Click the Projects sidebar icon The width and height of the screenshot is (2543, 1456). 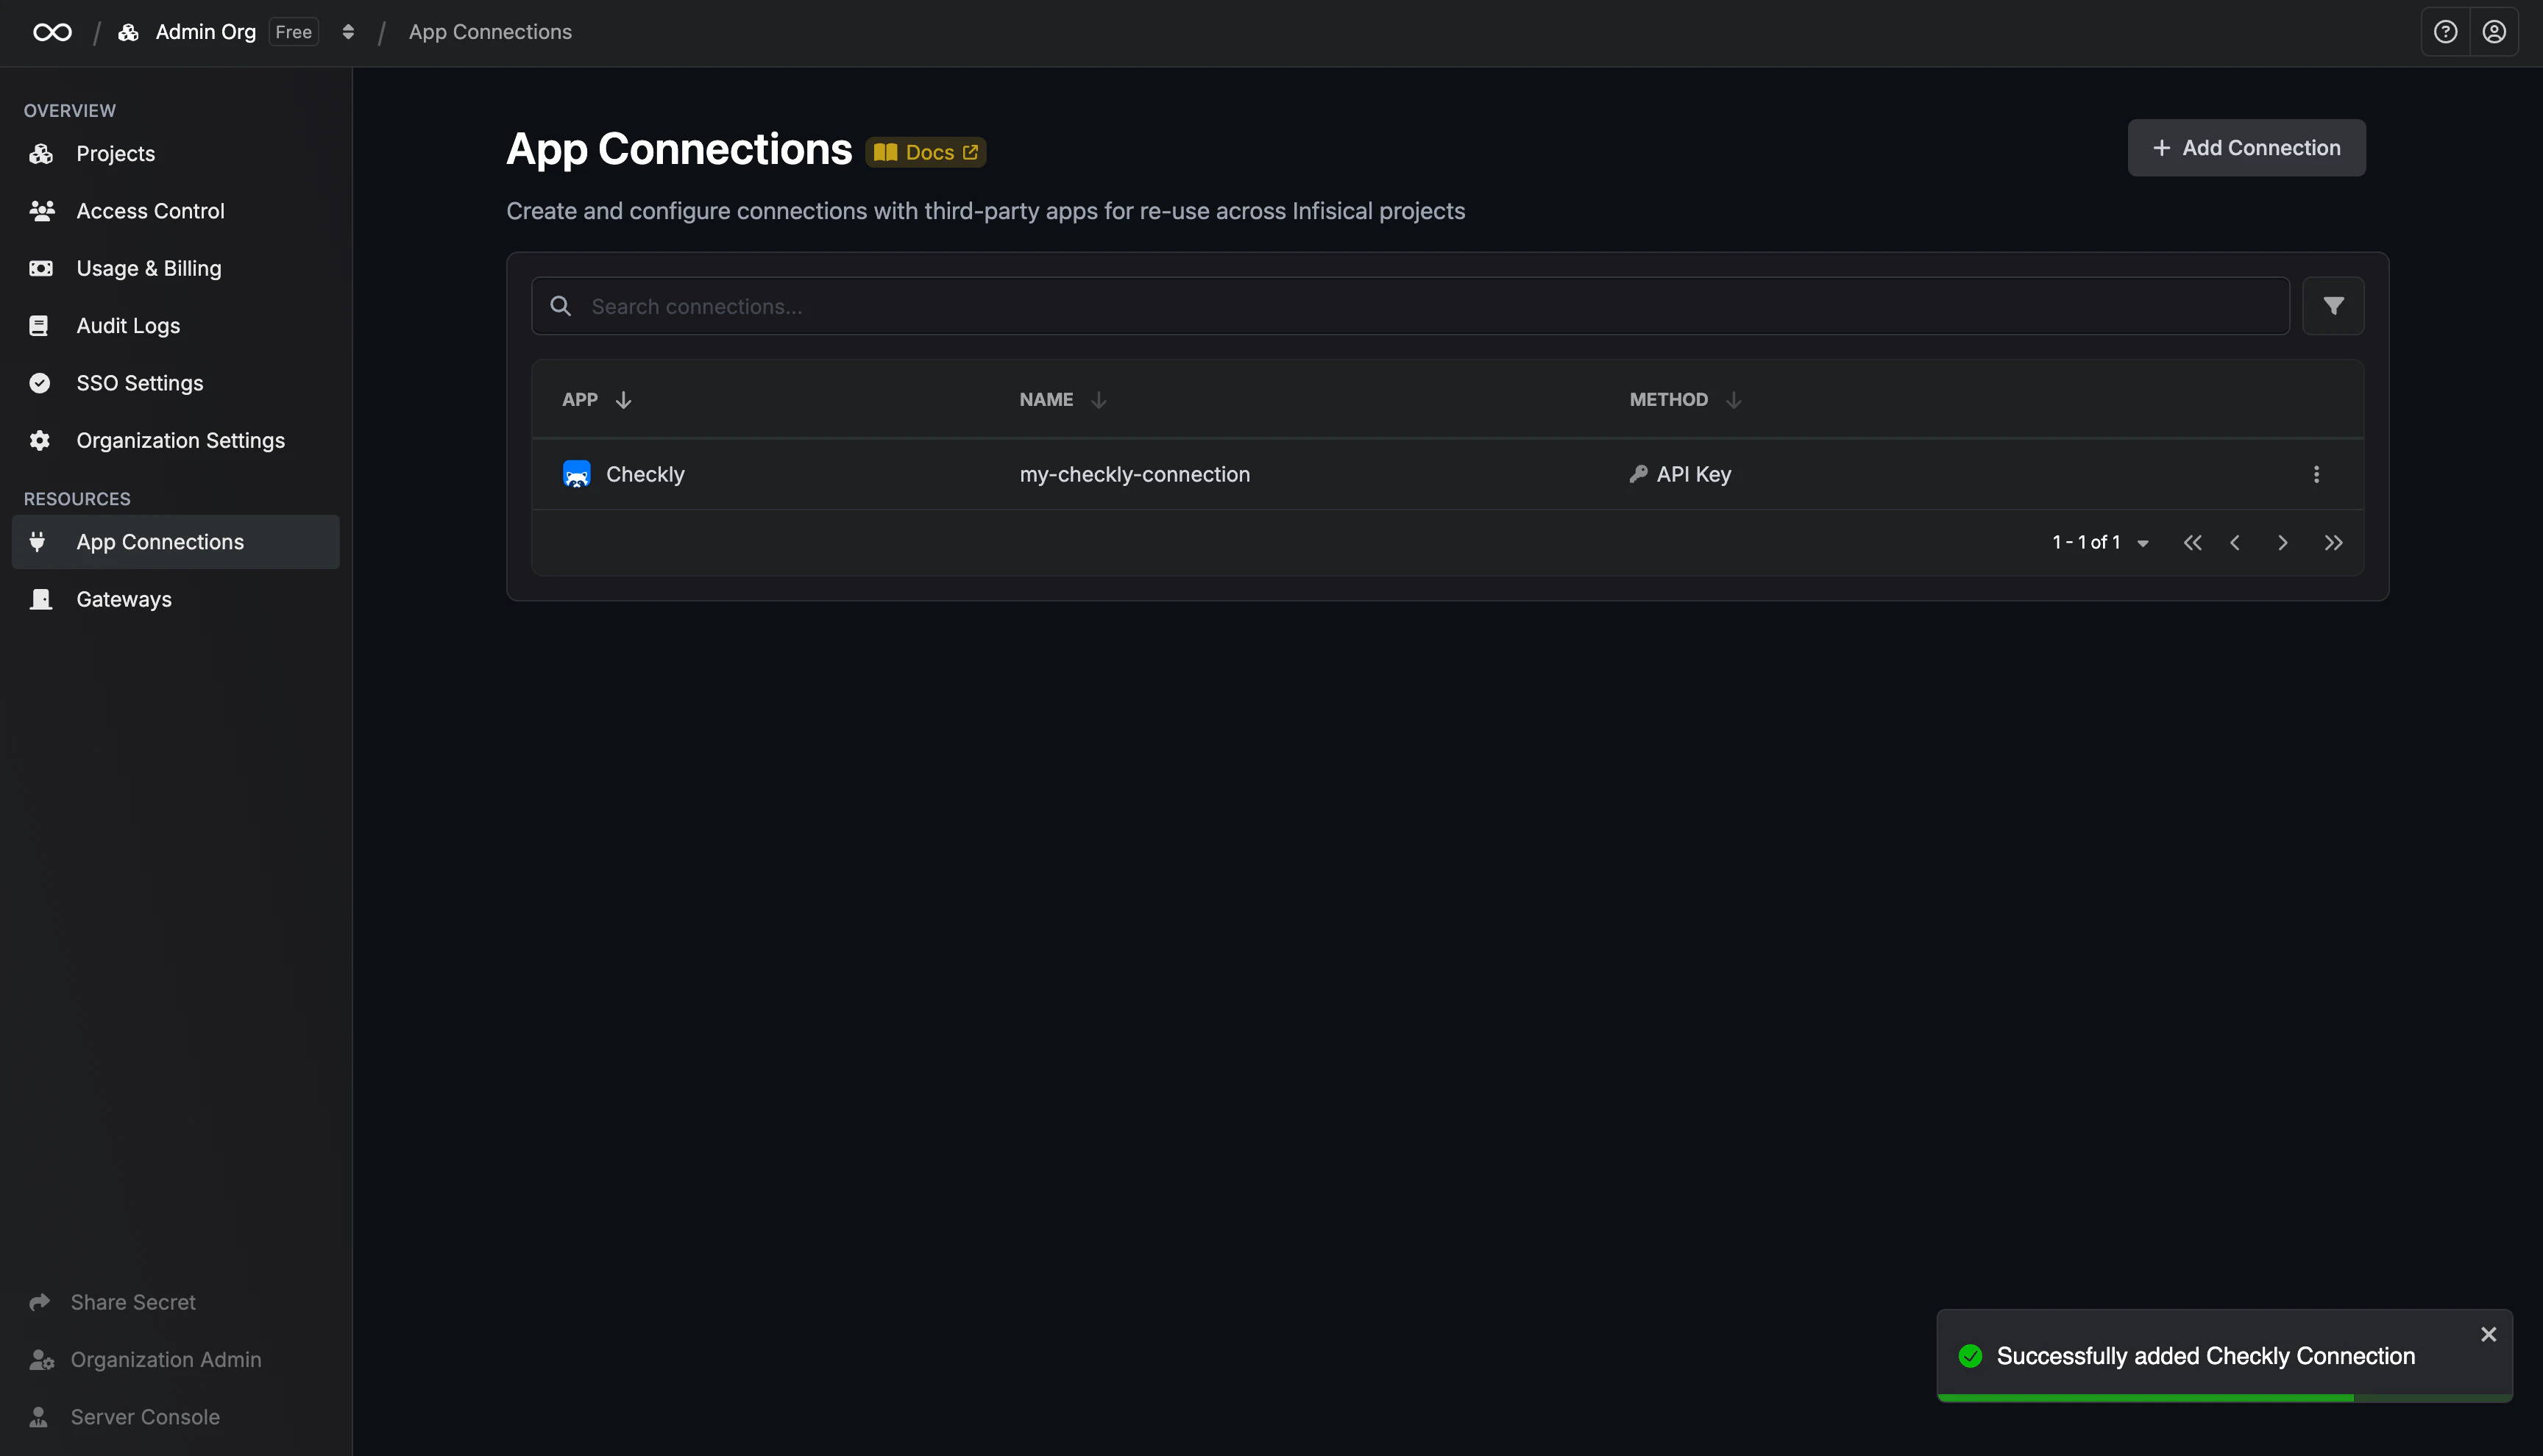tap(41, 154)
